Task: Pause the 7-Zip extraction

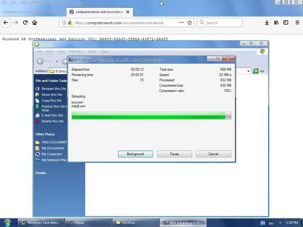Action: coord(174,154)
